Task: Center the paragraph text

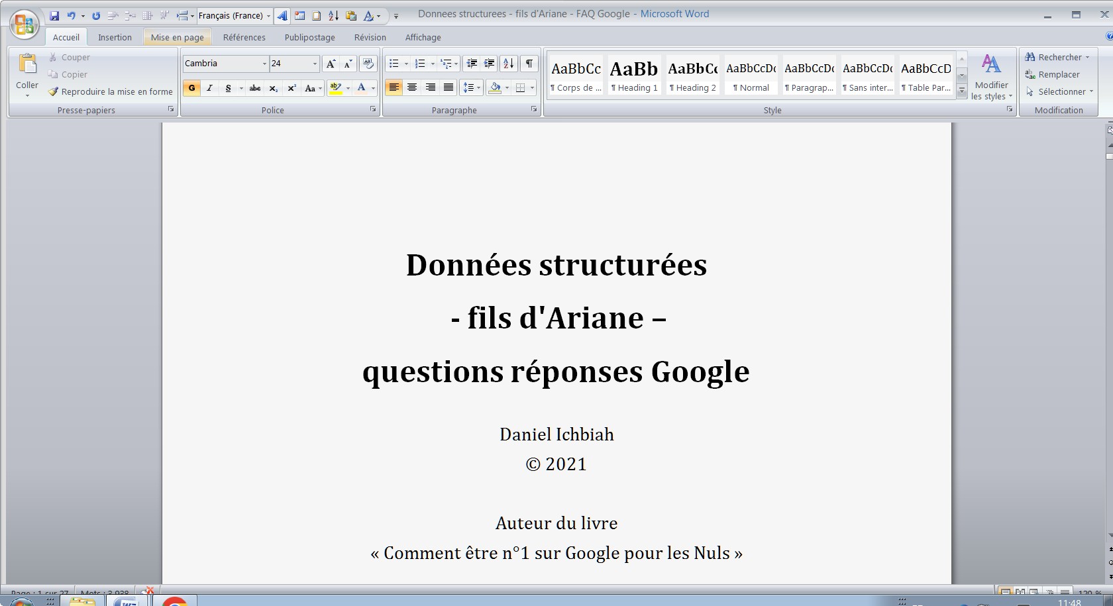Action: point(412,88)
